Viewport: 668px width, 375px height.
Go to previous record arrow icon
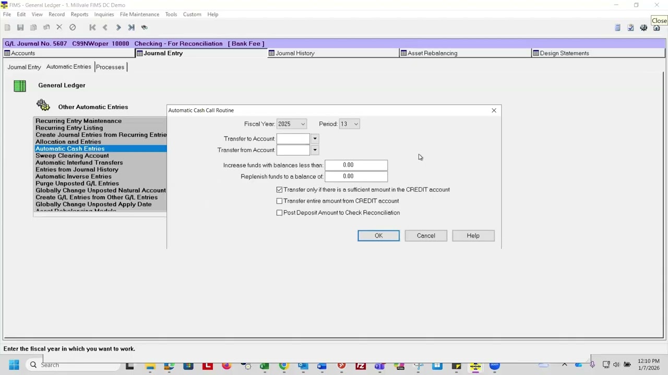click(105, 27)
